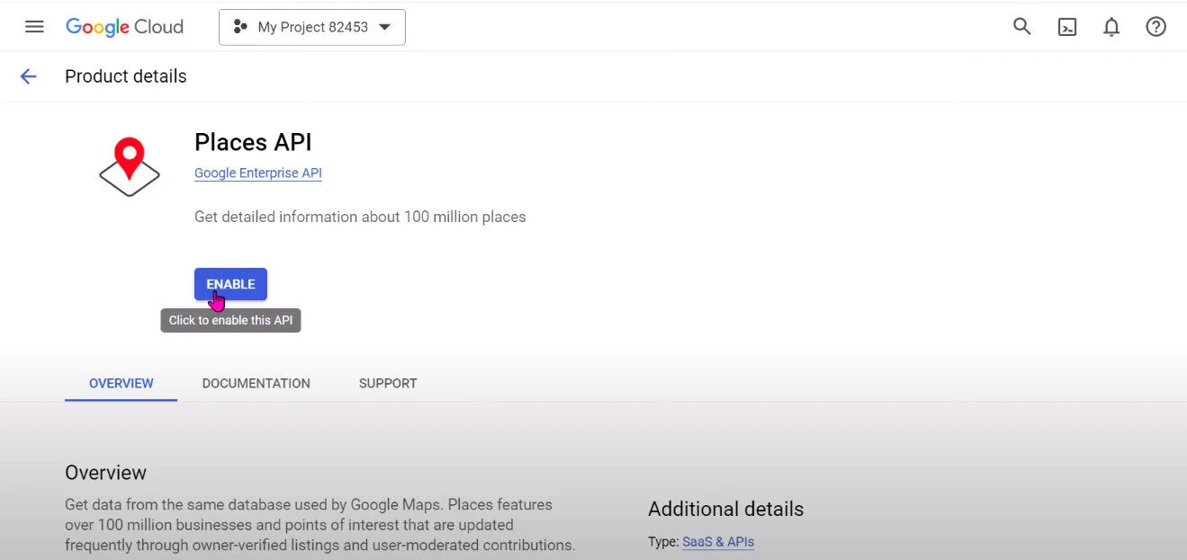This screenshot has height=560, width=1187.
Task: Select the Support tab
Action: [387, 383]
